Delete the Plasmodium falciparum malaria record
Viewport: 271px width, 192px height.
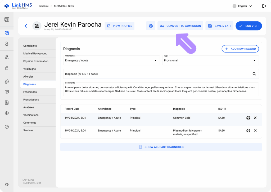[255, 131]
